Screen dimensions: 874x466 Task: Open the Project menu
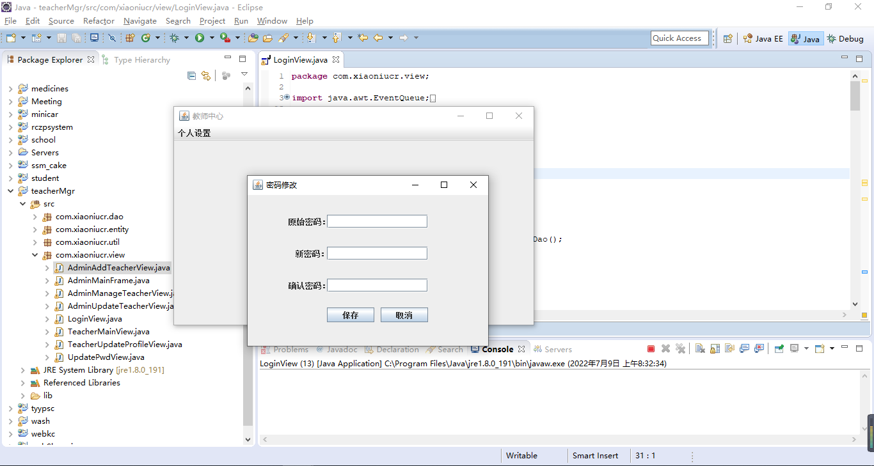tap(212, 20)
